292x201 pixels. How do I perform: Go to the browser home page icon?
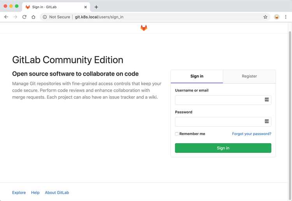point(33,17)
